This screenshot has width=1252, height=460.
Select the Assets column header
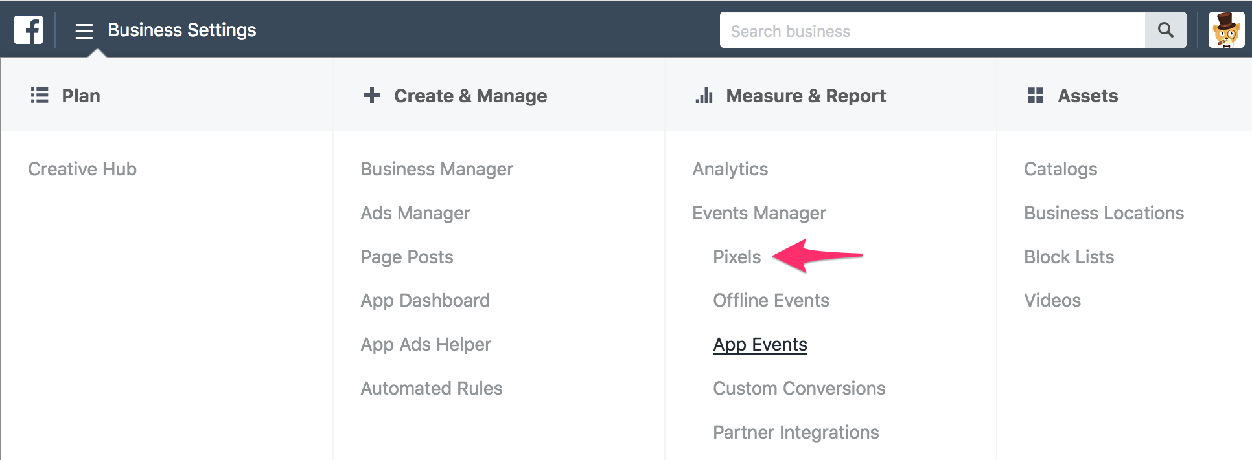[1088, 96]
